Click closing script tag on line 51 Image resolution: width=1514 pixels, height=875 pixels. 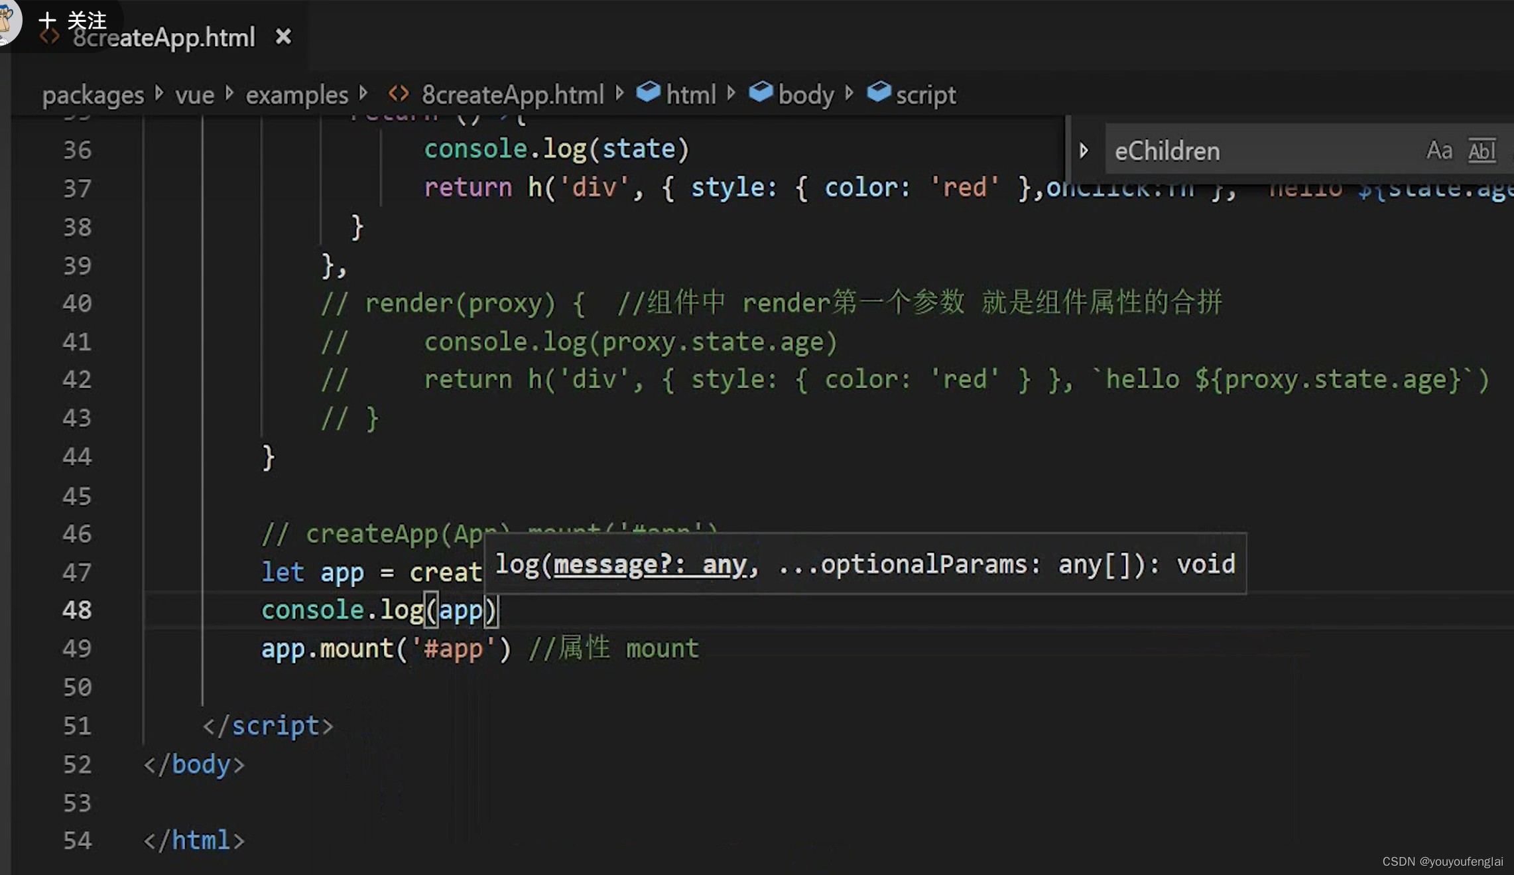pyautogui.click(x=268, y=726)
